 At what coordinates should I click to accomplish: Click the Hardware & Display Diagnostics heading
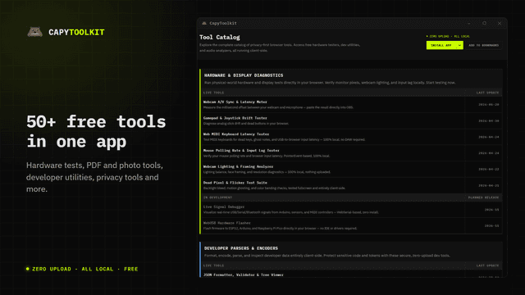[244, 75]
